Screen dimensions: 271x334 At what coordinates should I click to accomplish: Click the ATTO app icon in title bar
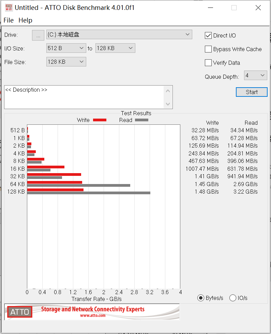pos(9,7)
